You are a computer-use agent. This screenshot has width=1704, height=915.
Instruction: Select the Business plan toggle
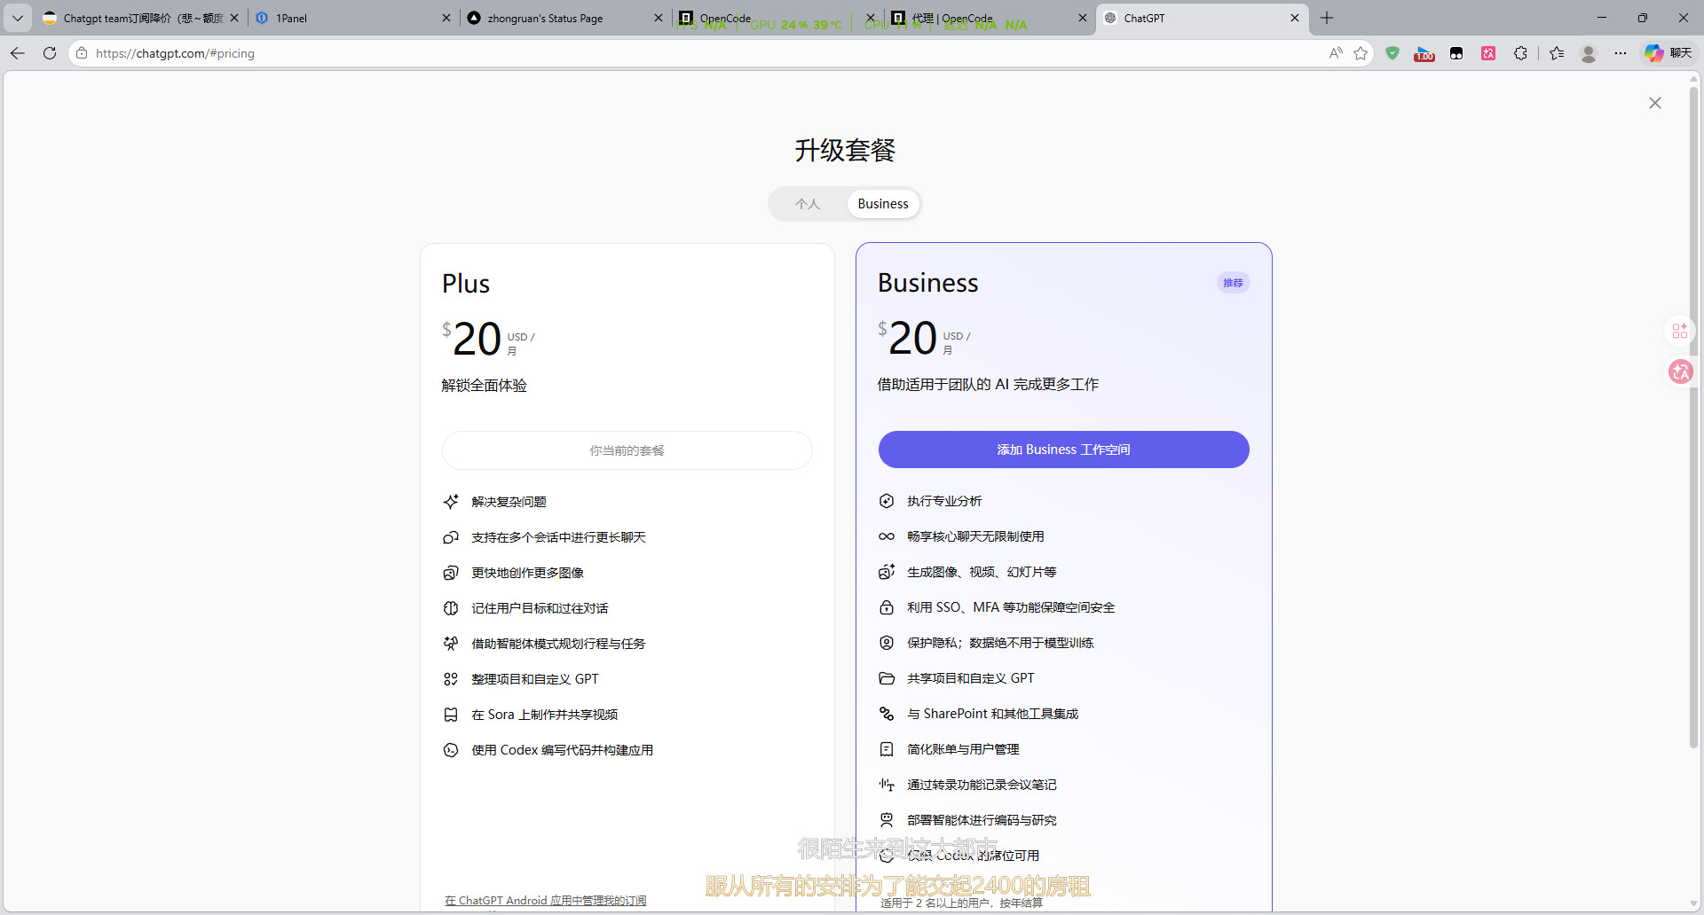pyautogui.click(x=883, y=204)
